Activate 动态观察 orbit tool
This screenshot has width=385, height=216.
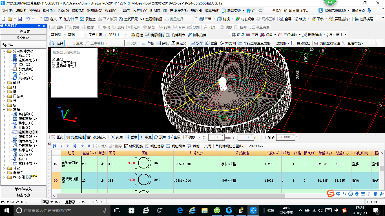(245, 19)
